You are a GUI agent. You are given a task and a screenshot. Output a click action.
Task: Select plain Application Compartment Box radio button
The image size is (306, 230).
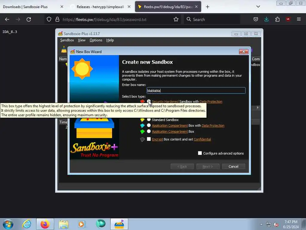(x=149, y=131)
